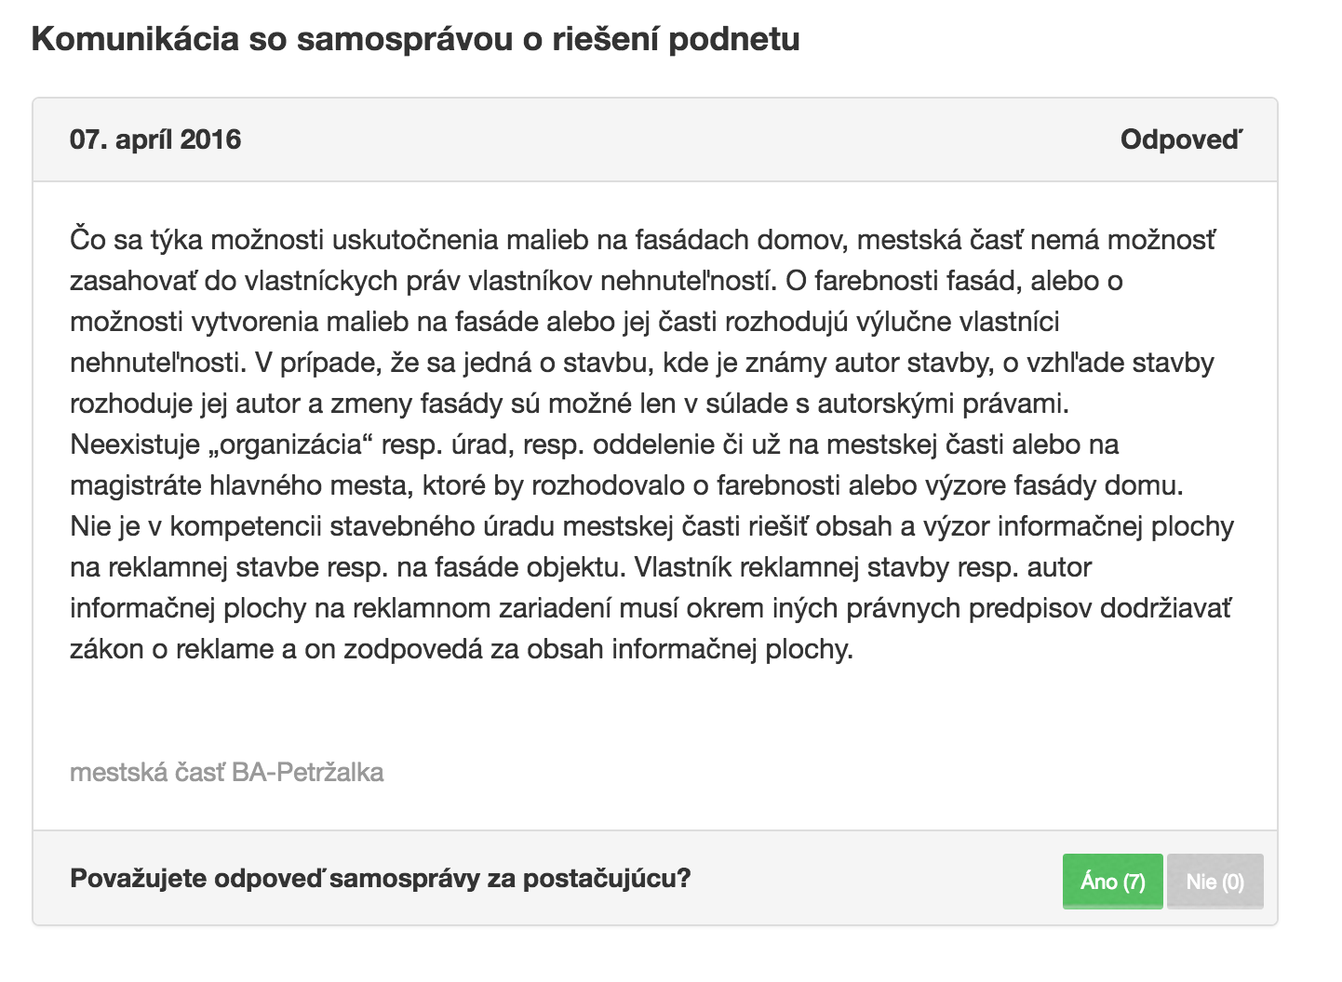1342x982 pixels.
Task: Click the line starting Neexistuje
Action: point(594,445)
